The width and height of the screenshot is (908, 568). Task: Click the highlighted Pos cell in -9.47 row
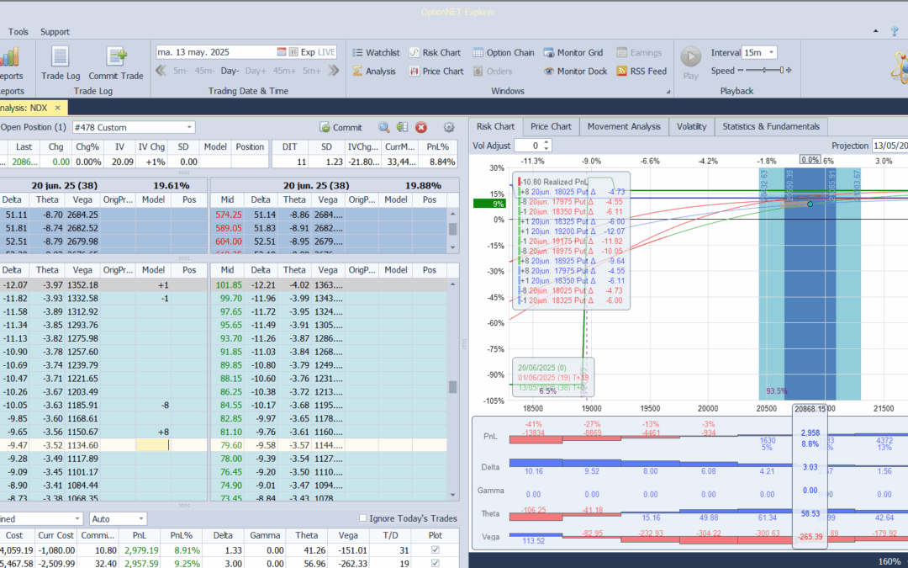point(154,445)
